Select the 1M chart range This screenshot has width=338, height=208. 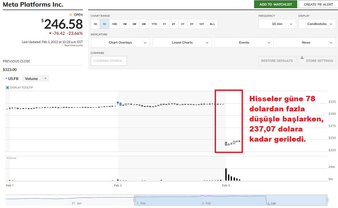coord(125,24)
